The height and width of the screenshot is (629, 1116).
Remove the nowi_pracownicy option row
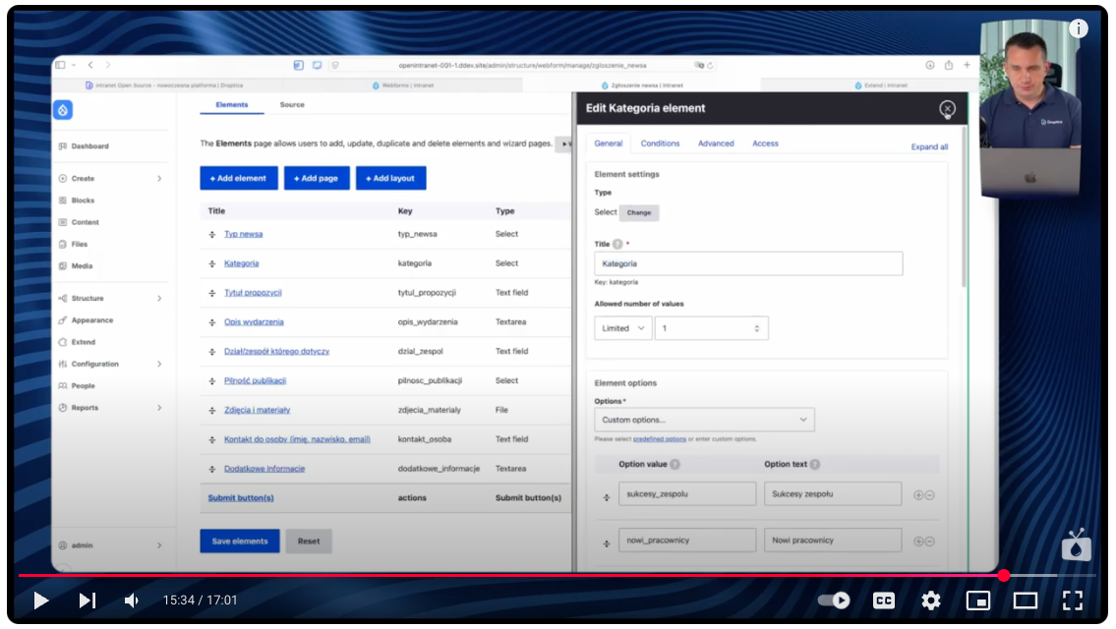(x=929, y=542)
